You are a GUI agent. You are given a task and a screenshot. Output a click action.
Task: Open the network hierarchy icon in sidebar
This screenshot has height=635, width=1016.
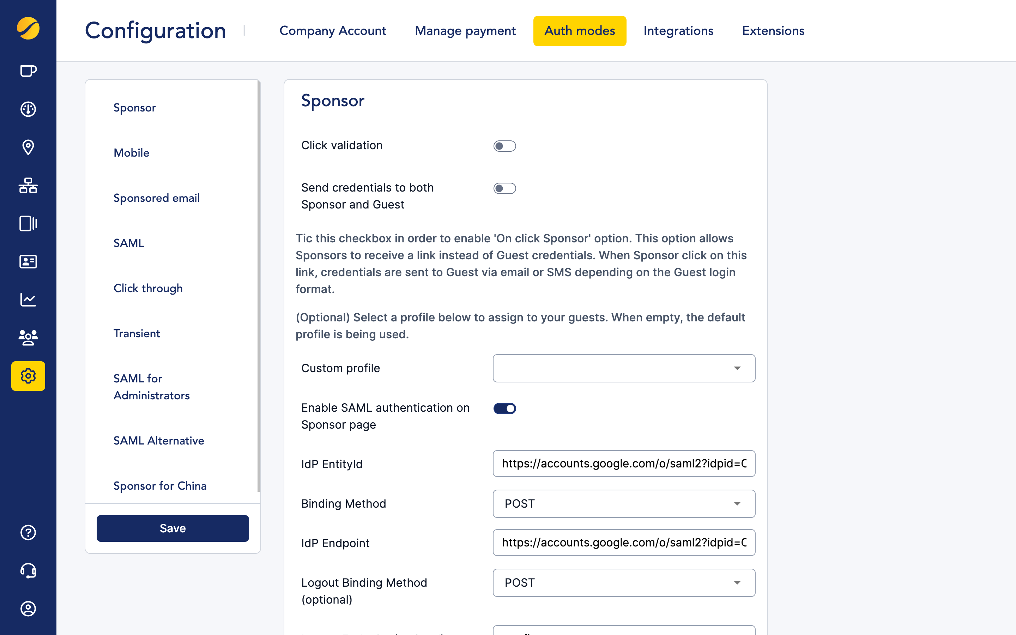pos(28,186)
